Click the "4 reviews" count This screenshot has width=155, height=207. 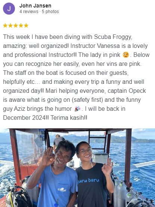[x=29, y=12]
